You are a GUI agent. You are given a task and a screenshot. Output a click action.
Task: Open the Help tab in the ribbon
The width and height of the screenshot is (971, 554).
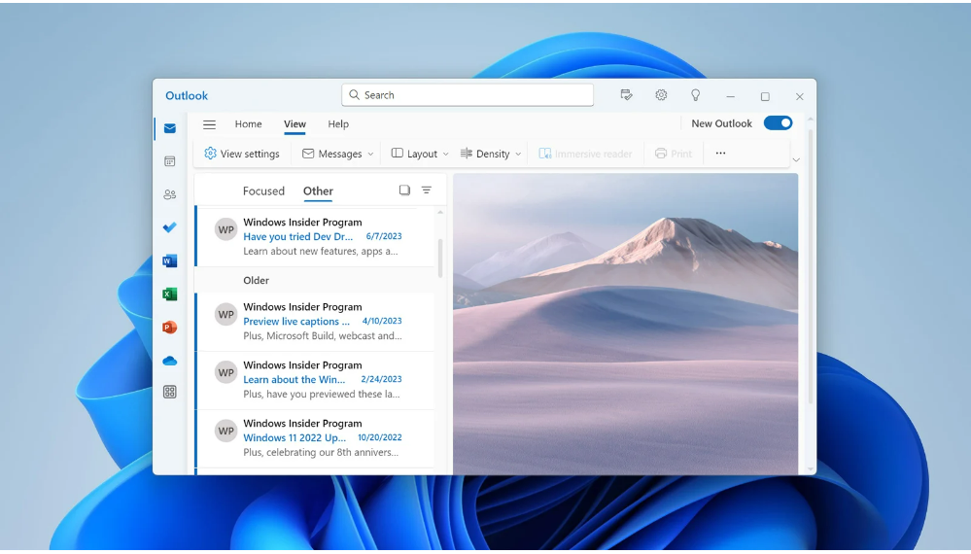(x=338, y=124)
